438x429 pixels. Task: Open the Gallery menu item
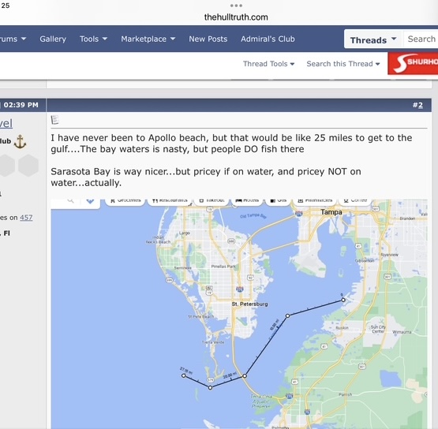[x=53, y=39]
